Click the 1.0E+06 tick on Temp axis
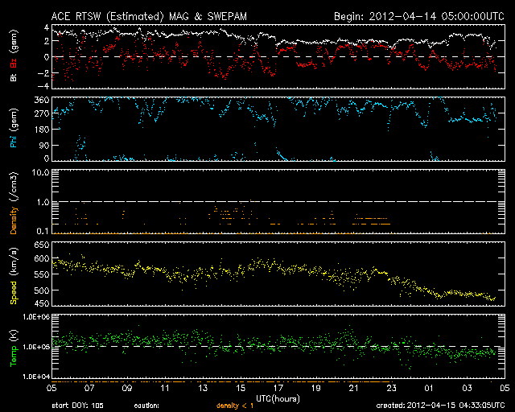Viewport: 515px width, 412px height. coord(37,318)
